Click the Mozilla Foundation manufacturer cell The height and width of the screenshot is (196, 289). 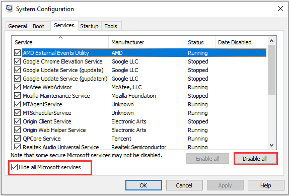point(133,96)
